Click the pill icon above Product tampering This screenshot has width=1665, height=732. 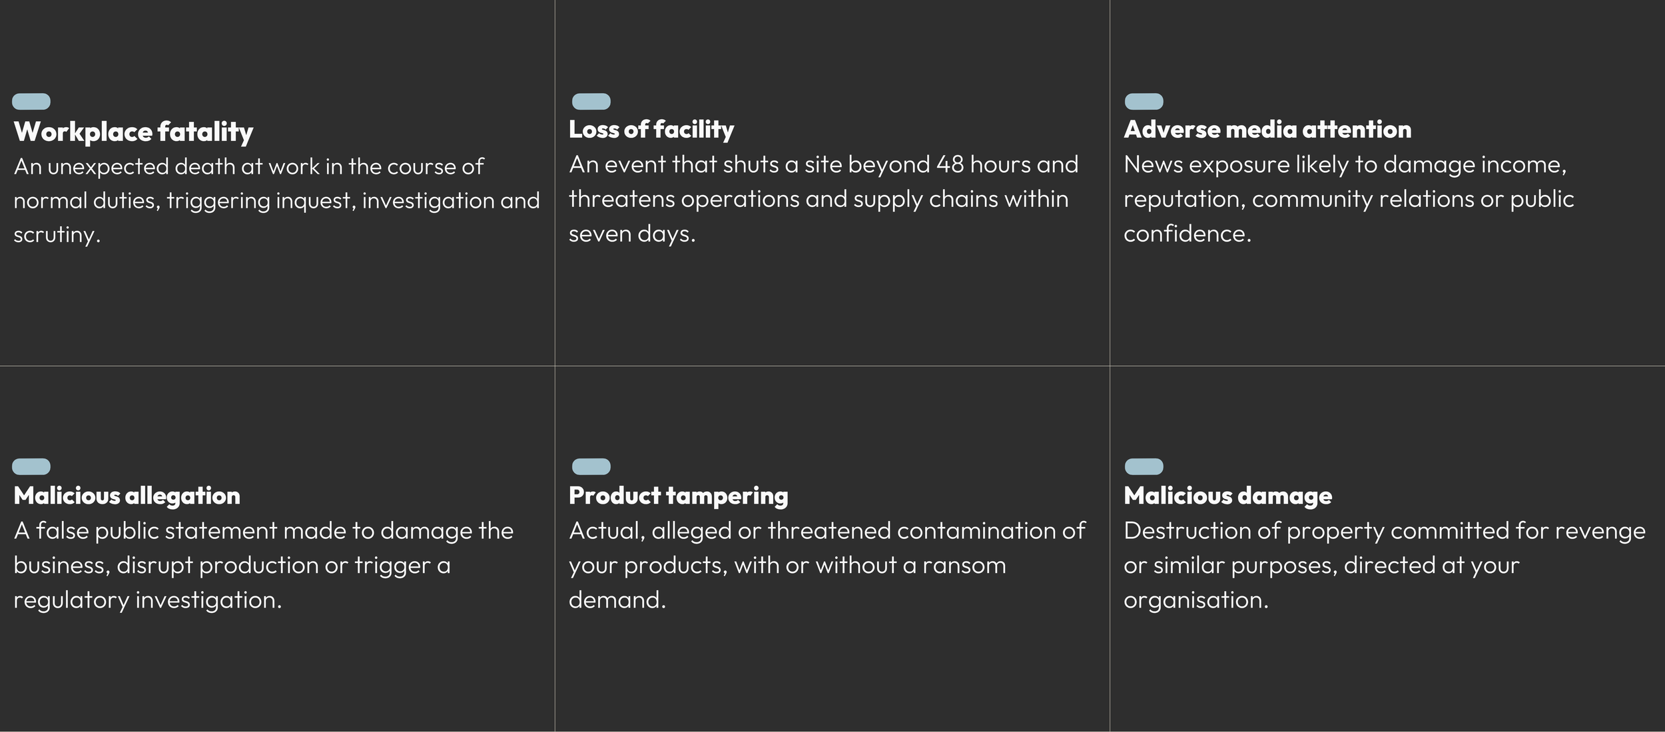tap(591, 466)
